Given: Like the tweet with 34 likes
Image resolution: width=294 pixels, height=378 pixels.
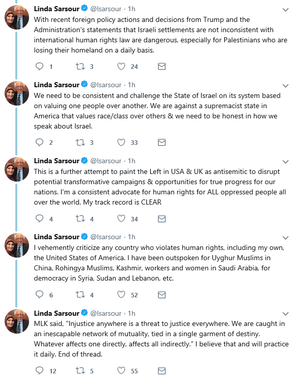Looking at the screenshot, I should tap(121, 219).
